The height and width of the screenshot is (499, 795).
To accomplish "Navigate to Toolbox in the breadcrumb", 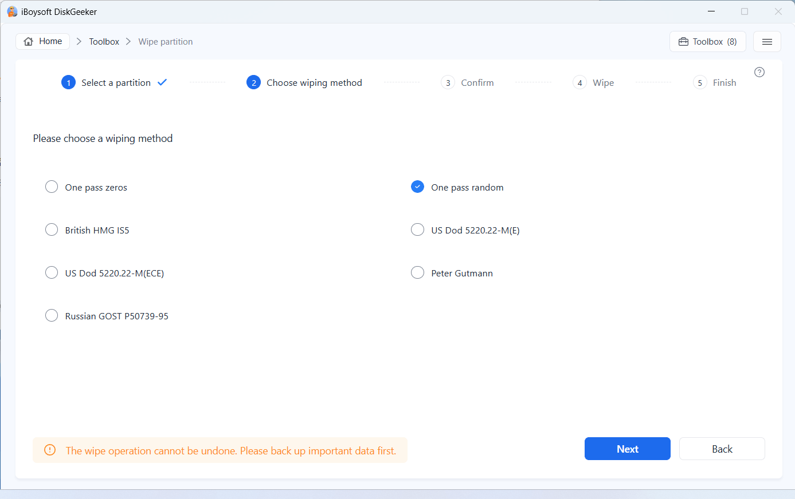I will (104, 42).
